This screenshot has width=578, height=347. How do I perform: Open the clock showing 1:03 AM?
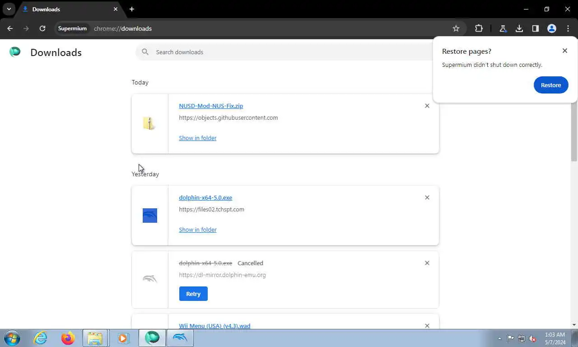pyautogui.click(x=555, y=338)
